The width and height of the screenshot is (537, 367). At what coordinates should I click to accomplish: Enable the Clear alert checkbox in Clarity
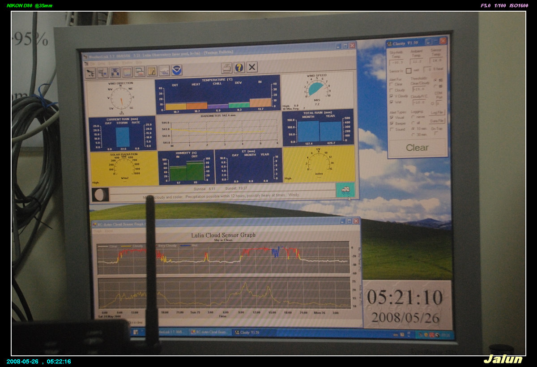point(392,84)
